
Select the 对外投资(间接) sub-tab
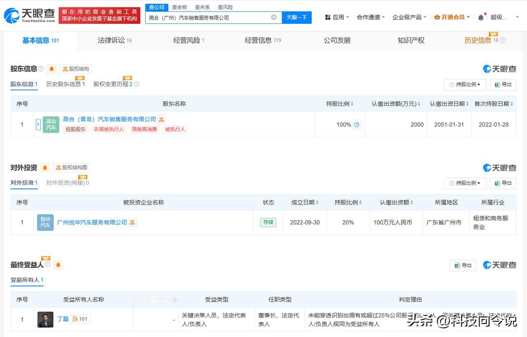[x=68, y=183]
